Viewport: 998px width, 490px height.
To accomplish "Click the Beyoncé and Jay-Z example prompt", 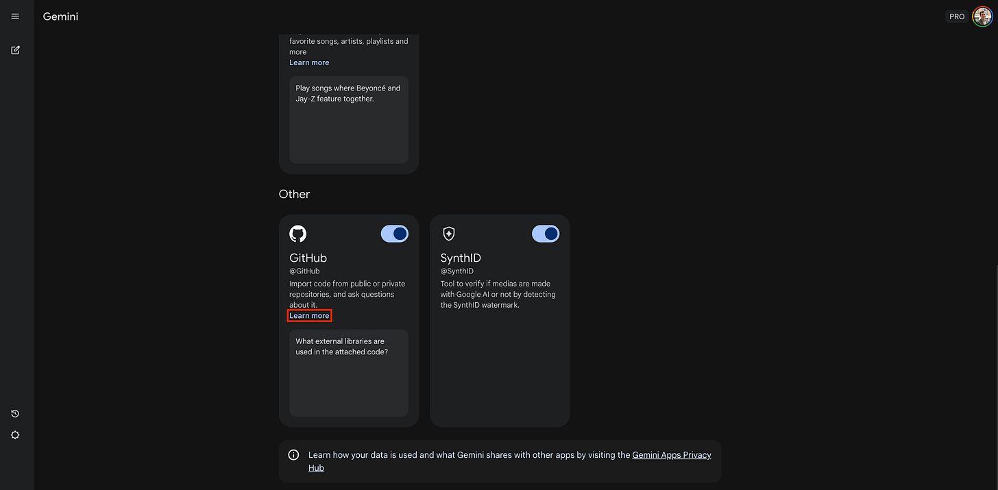I will (348, 120).
